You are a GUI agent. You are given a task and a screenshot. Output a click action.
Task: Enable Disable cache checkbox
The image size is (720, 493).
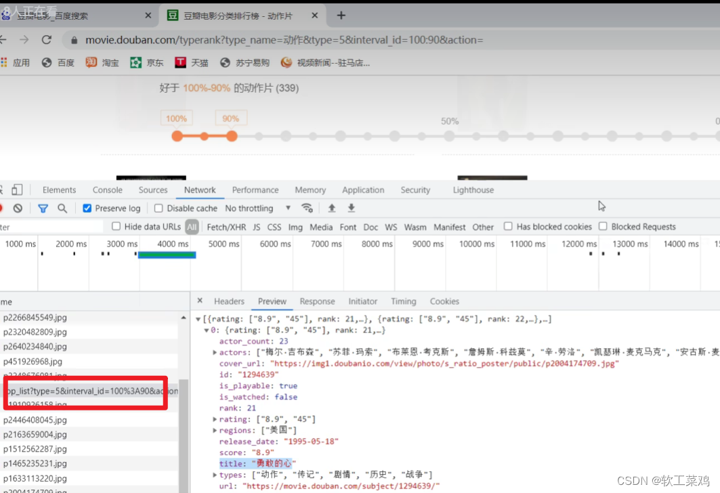pos(158,209)
